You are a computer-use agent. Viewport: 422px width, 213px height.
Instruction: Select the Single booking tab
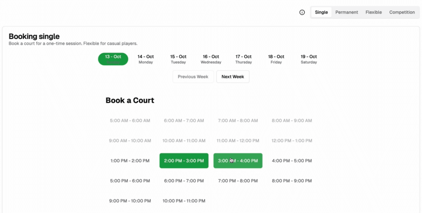(321, 12)
